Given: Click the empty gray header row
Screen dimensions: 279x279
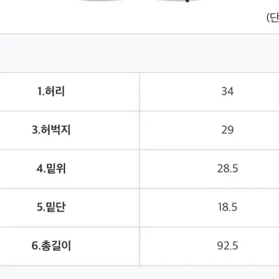Looking at the screenshot, I should coord(139,53).
